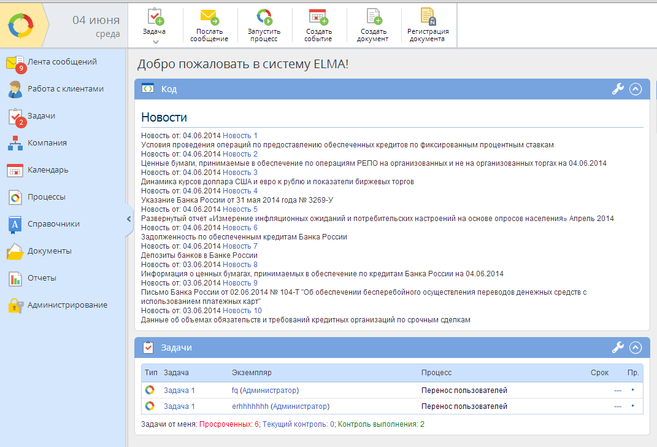
Task: Go to Справочники in sidebar
Action: pyautogui.click(x=53, y=224)
